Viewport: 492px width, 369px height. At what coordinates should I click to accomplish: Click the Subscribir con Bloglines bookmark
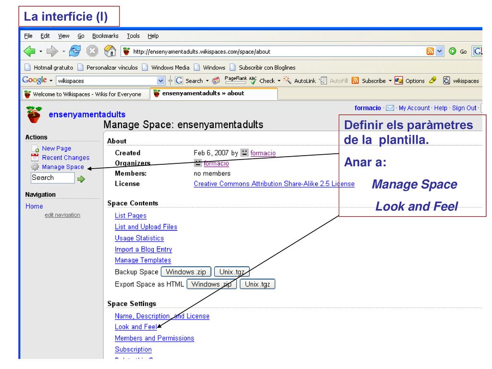click(x=263, y=67)
